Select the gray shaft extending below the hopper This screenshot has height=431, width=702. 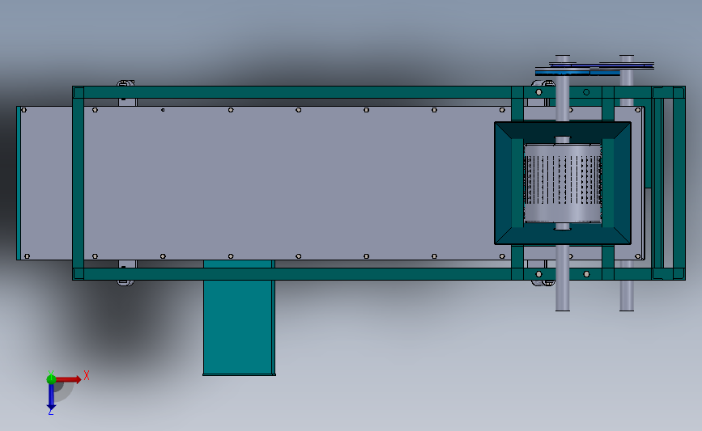(562, 277)
